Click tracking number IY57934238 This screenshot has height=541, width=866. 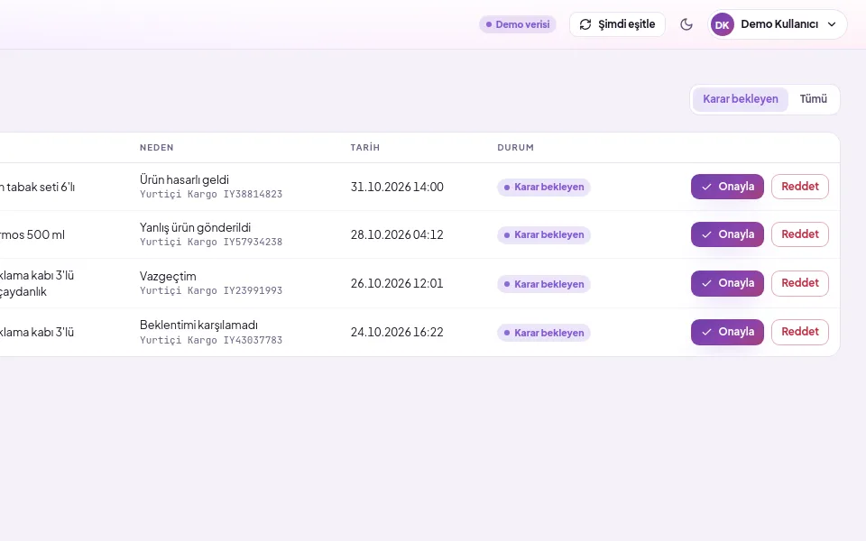(253, 242)
